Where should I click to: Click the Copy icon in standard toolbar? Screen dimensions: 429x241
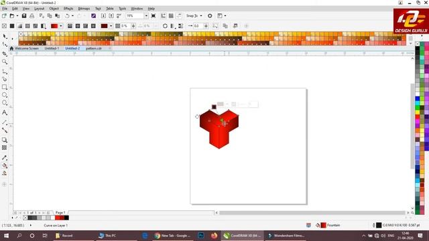click(50, 16)
